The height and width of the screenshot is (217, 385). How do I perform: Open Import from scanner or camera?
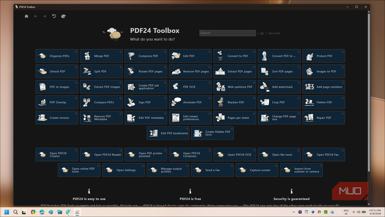301,170
